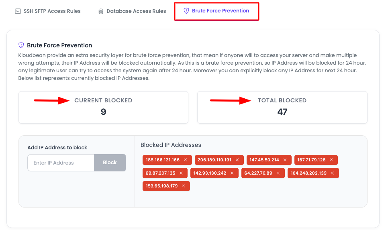Click the Current Blocked count card
Screen dimensions: 386x230
(x=103, y=107)
